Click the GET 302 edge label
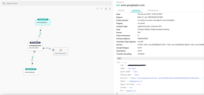The image size is (204, 95). pos(48,48)
